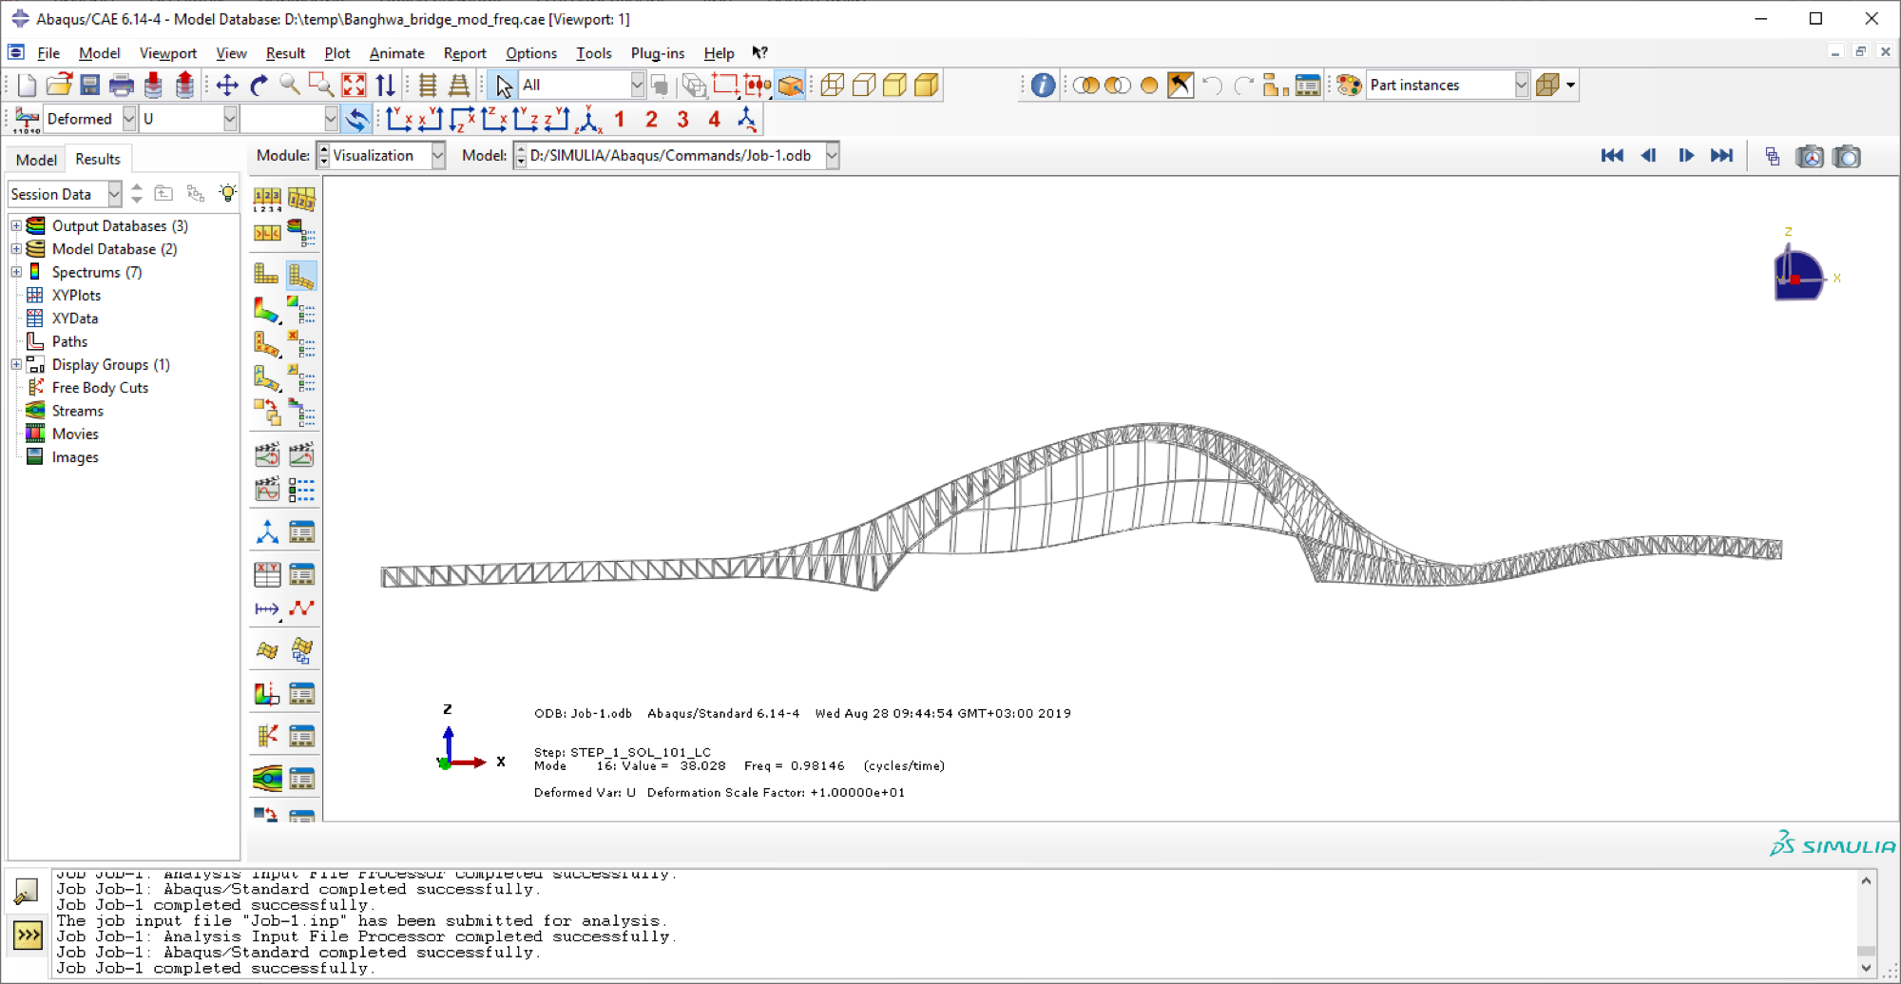Open the Animation Options tool
The width and height of the screenshot is (1901, 984).
tap(301, 490)
